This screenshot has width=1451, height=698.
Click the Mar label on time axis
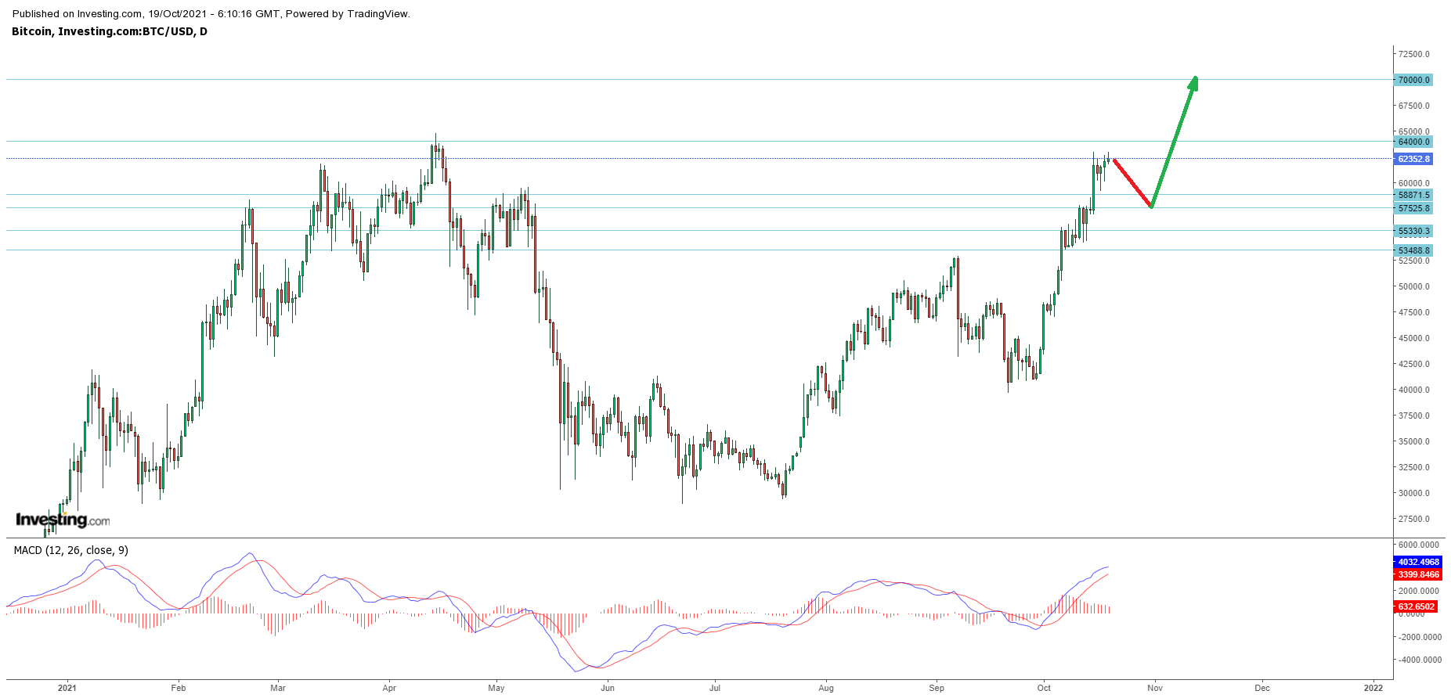click(278, 688)
